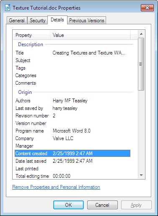Screen dimensions: 158x216
Task: Select the Authors property label
Action: pyautogui.click(x=23, y=101)
